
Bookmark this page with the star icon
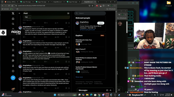pos(92,6)
